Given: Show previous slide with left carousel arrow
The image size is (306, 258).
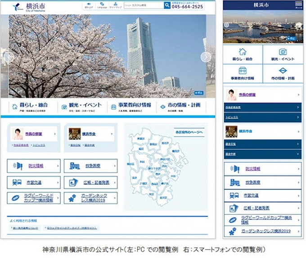Looking at the screenshot, I should click(8, 57).
